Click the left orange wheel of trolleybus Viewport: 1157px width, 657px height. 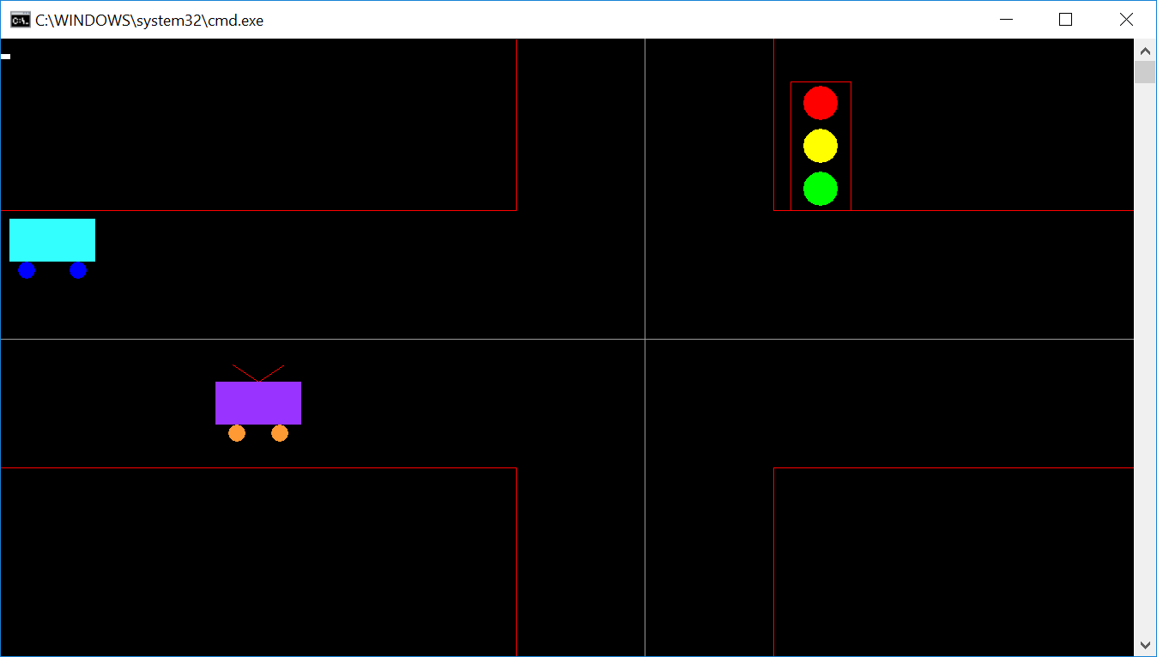click(x=237, y=433)
